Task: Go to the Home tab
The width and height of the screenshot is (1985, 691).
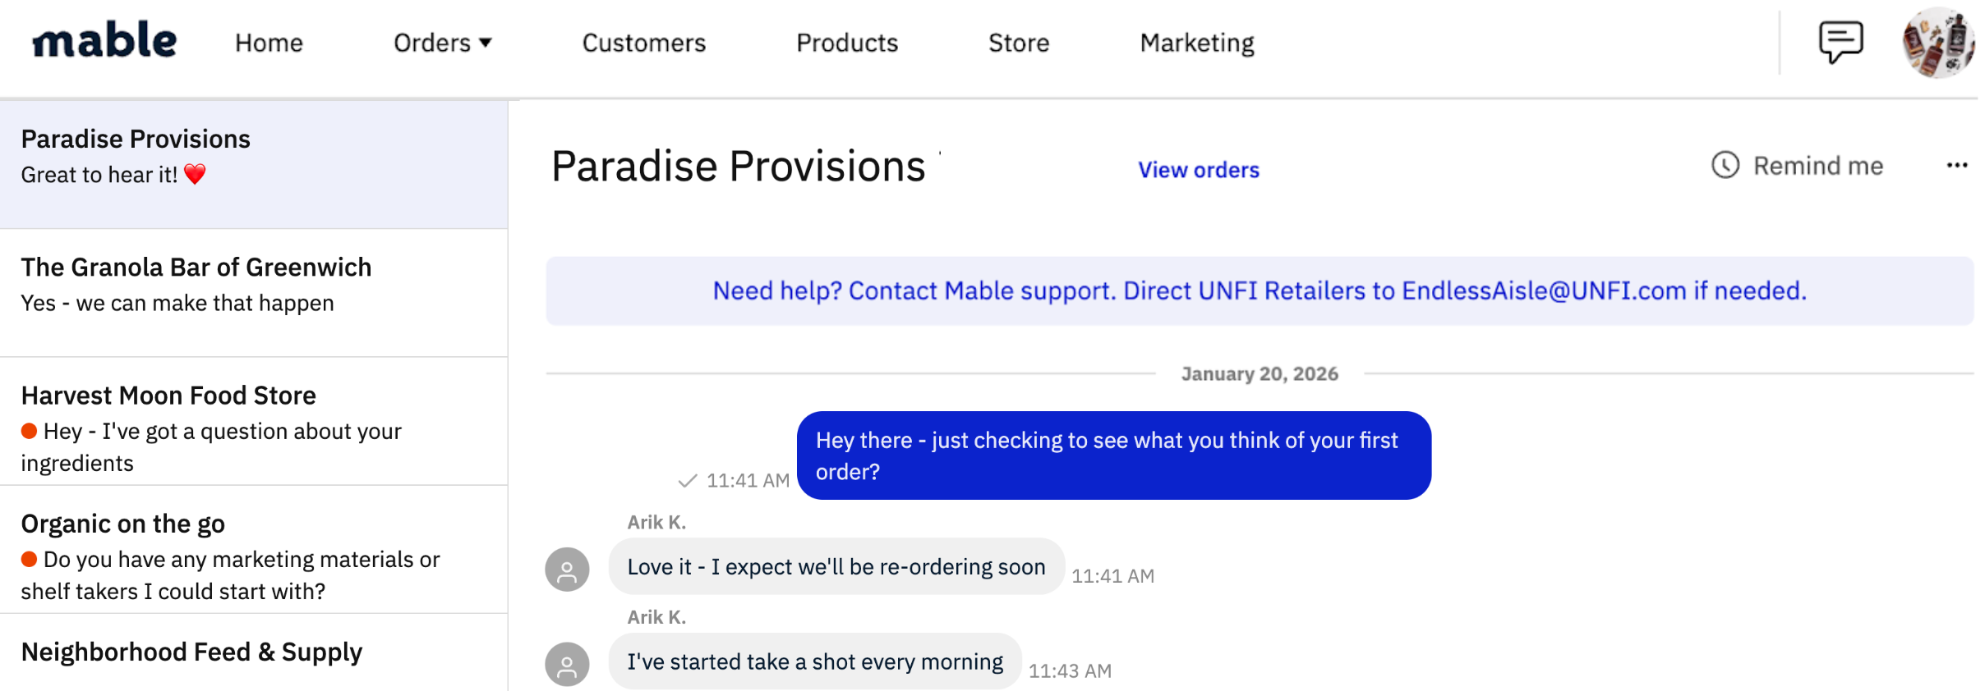Action: pyautogui.click(x=269, y=43)
